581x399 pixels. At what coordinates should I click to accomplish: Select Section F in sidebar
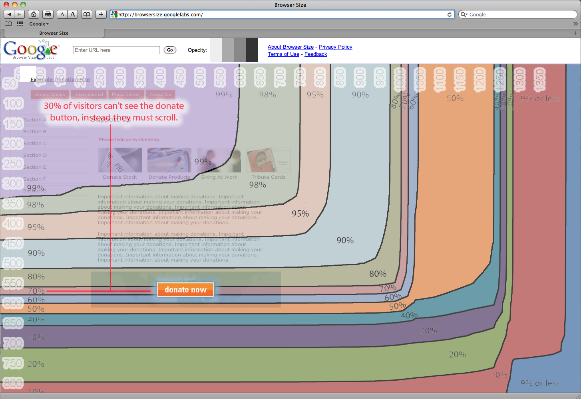pos(53,179)
